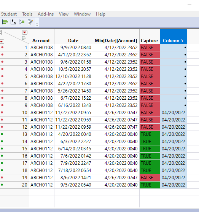Select row number 10
The width and height of the screenshot is (199, 212).
tap(25, 113)
